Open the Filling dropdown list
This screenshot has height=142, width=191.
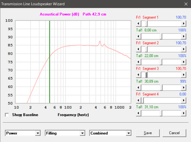coord(82,133)
